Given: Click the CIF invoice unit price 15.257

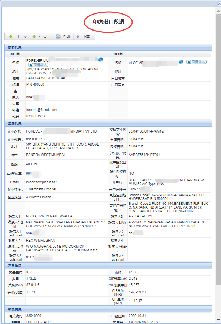Looking at the screenshot, I should click(134, 285).
